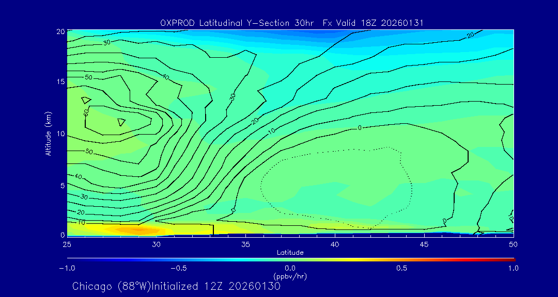Select the small triangular contour above the 60 label
The width and height of the screenshot is (558, 297).
pyautogui.click(x=86, y=100)
